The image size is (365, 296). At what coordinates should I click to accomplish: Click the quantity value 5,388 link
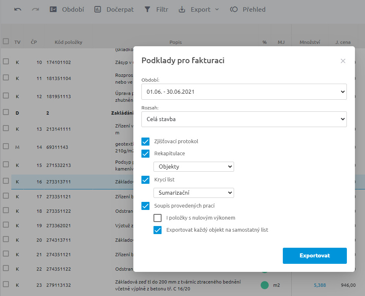[x=319, y=285]
